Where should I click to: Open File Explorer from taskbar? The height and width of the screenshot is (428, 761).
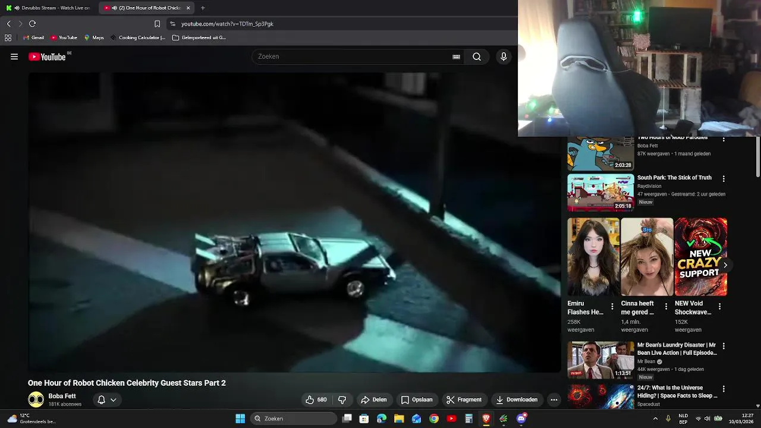coord(399,418)
